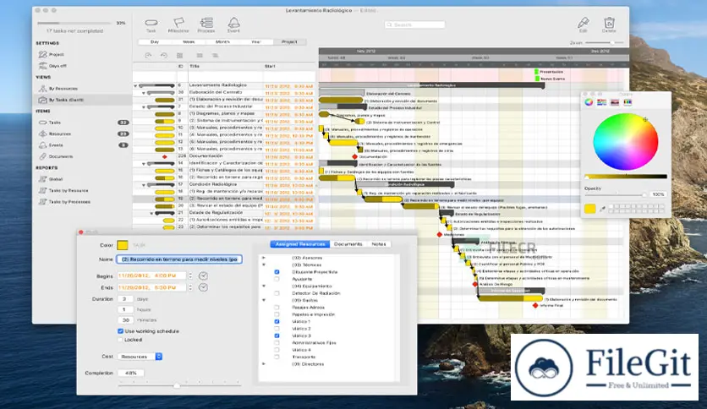Click the Begins date stepper

(190, 275)
